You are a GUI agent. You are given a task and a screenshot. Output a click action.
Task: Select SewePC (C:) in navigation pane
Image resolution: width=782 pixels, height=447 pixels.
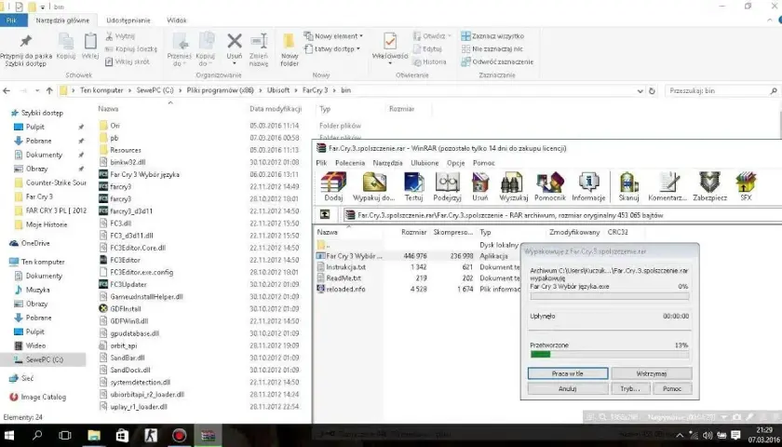point(45,359)
